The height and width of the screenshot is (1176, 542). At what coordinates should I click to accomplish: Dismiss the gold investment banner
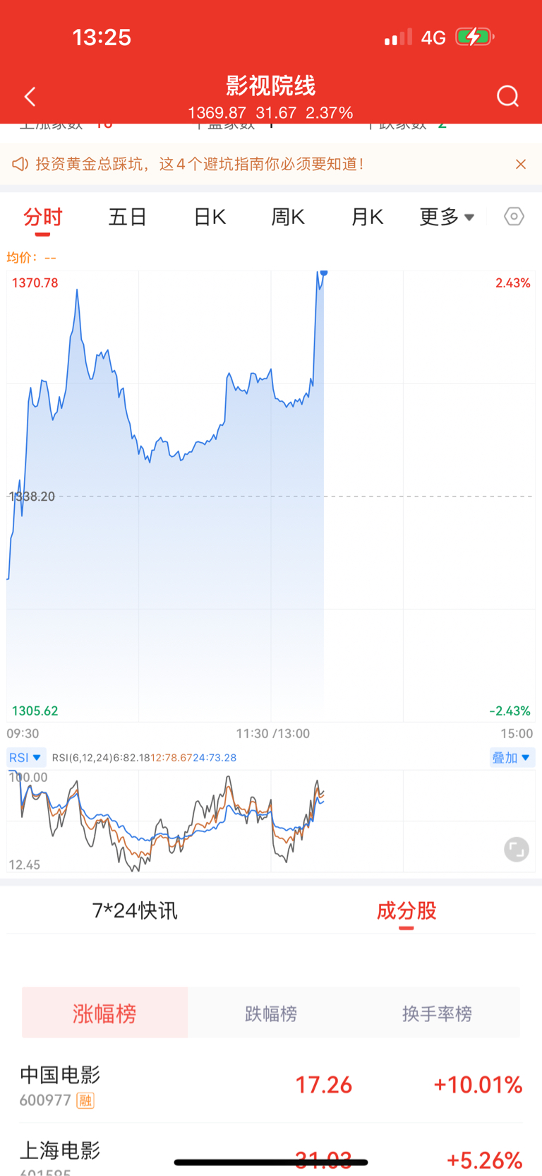[x=521, y=165]
